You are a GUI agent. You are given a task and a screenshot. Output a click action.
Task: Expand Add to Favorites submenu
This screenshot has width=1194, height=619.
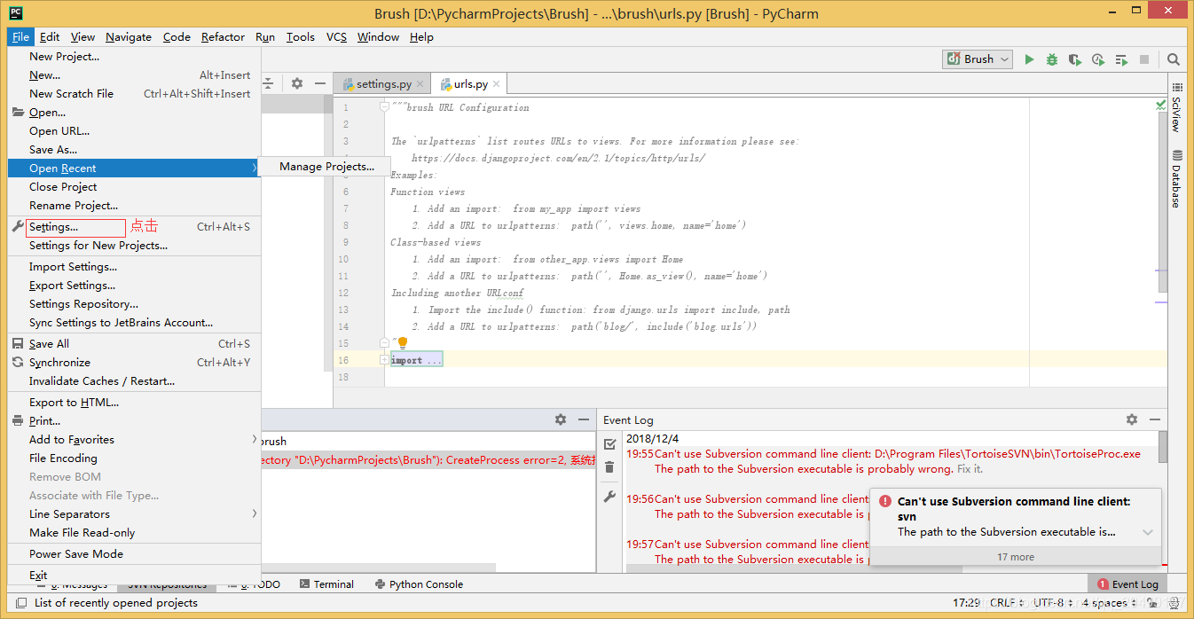[134, 440]
